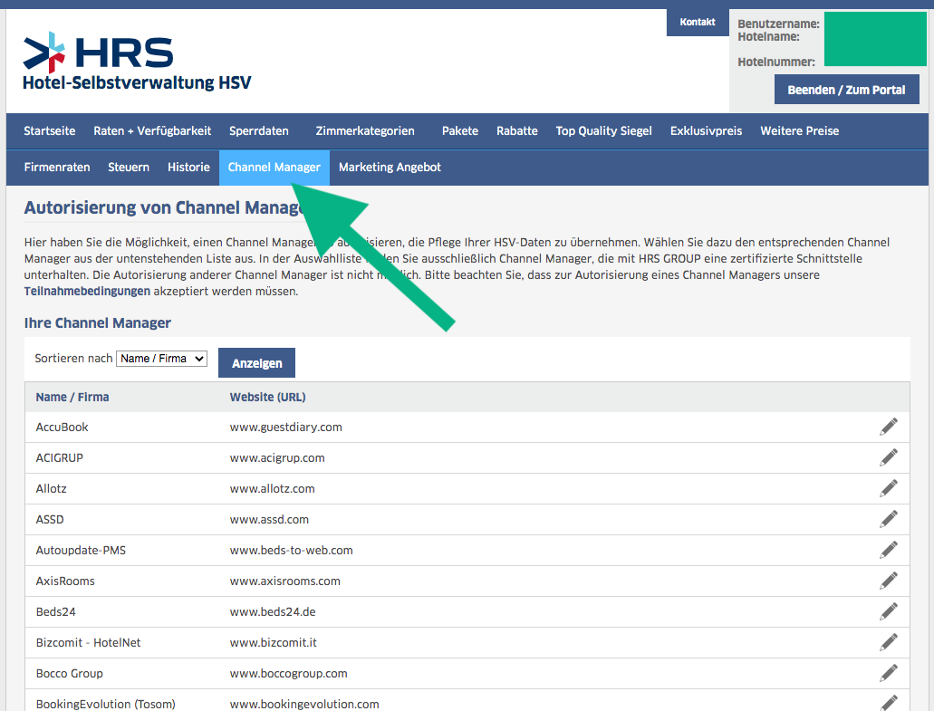Viewport: 934px width, 711px height.
Task: Open Weitere Preise menu item
Action: pyautogui.click(x=799, y=131)
